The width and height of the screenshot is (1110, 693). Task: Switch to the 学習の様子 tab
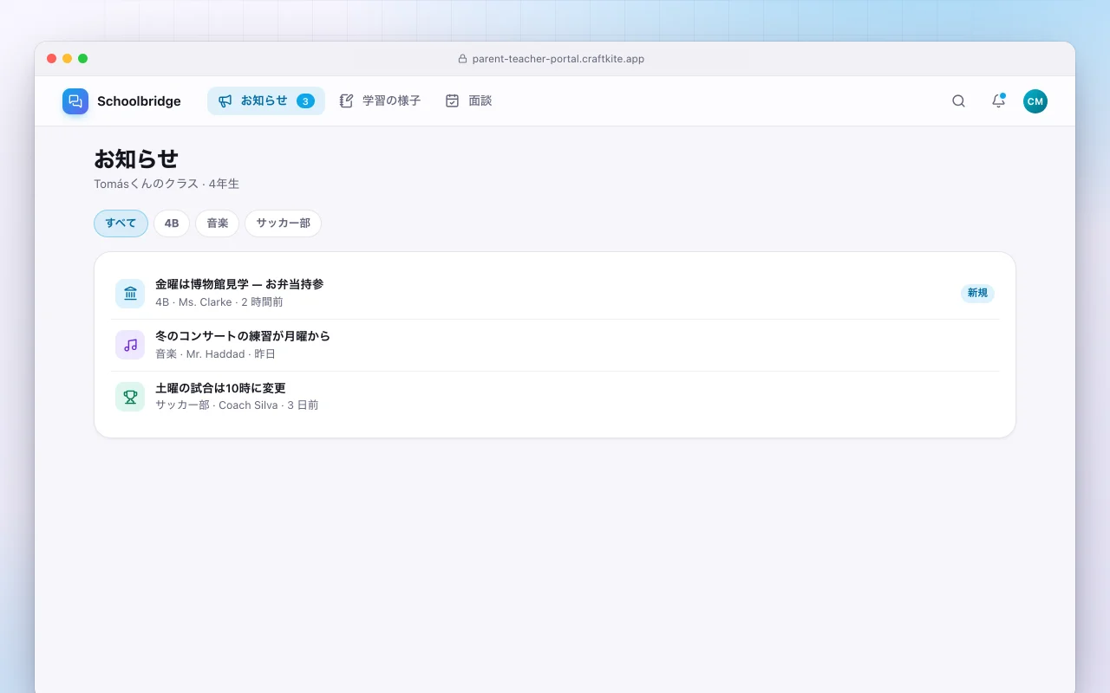(x=380, y=101)
